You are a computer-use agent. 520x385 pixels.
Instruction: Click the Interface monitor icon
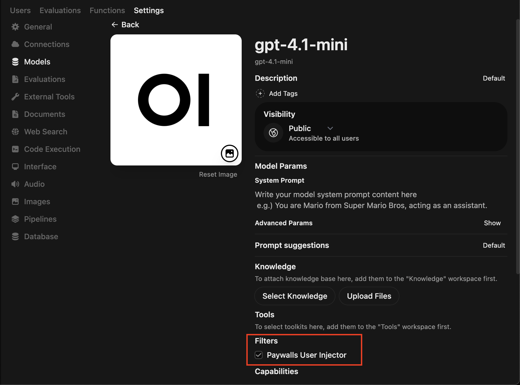pyautogui.click(x=15, y=167)
